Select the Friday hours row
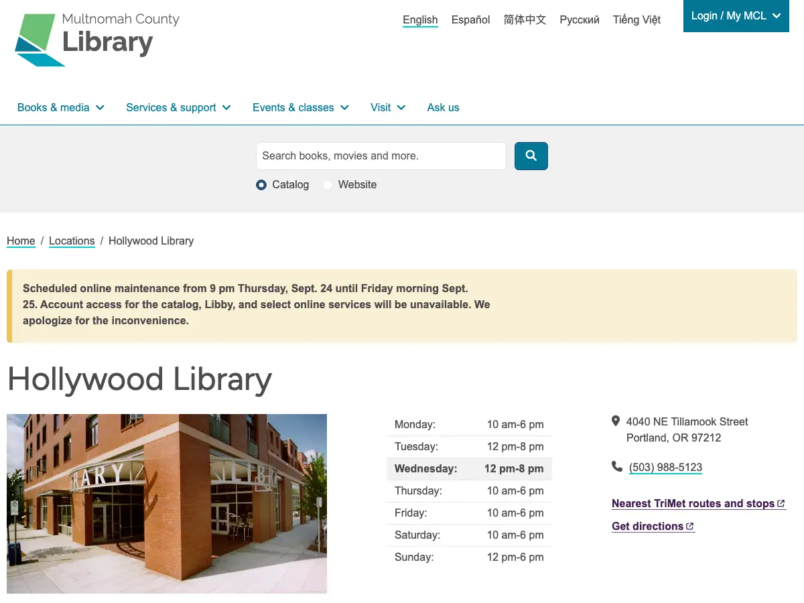 pos(469,513)
